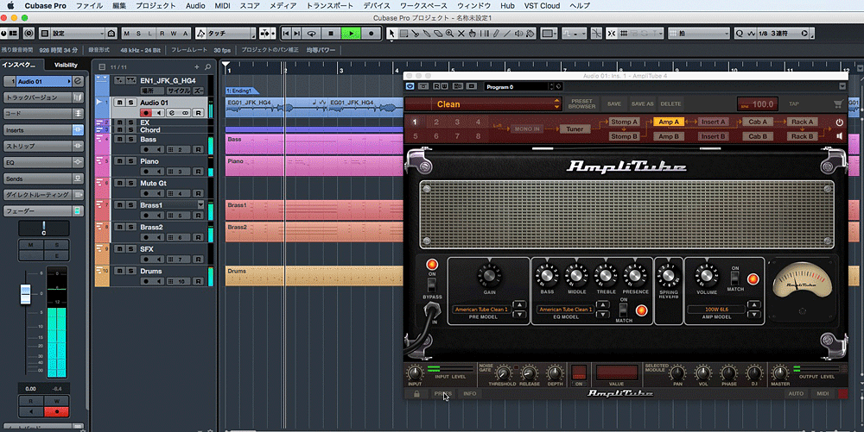Go to previous marker in transport

286,34
